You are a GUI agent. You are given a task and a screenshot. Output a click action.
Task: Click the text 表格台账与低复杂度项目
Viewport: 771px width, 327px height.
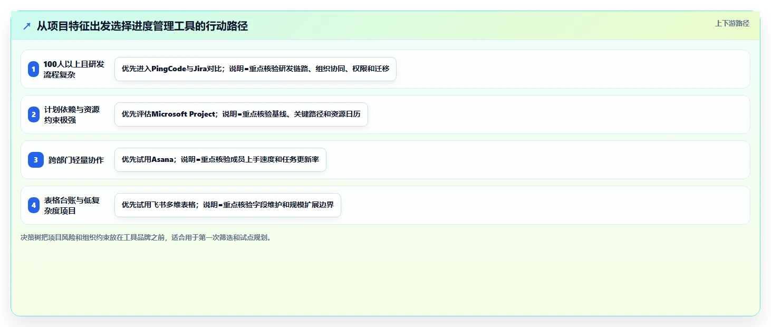[72, 205]
